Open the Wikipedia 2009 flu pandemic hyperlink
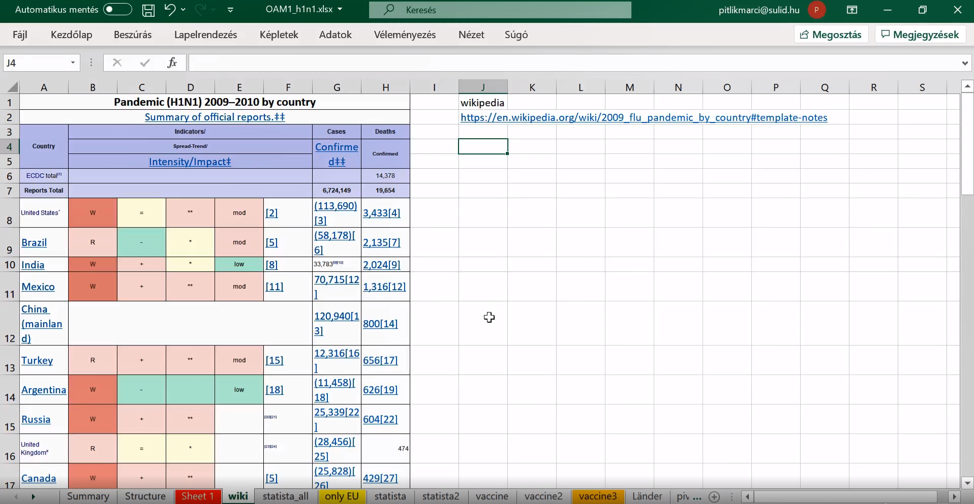 pyautogui.click(x=644, y=117)
